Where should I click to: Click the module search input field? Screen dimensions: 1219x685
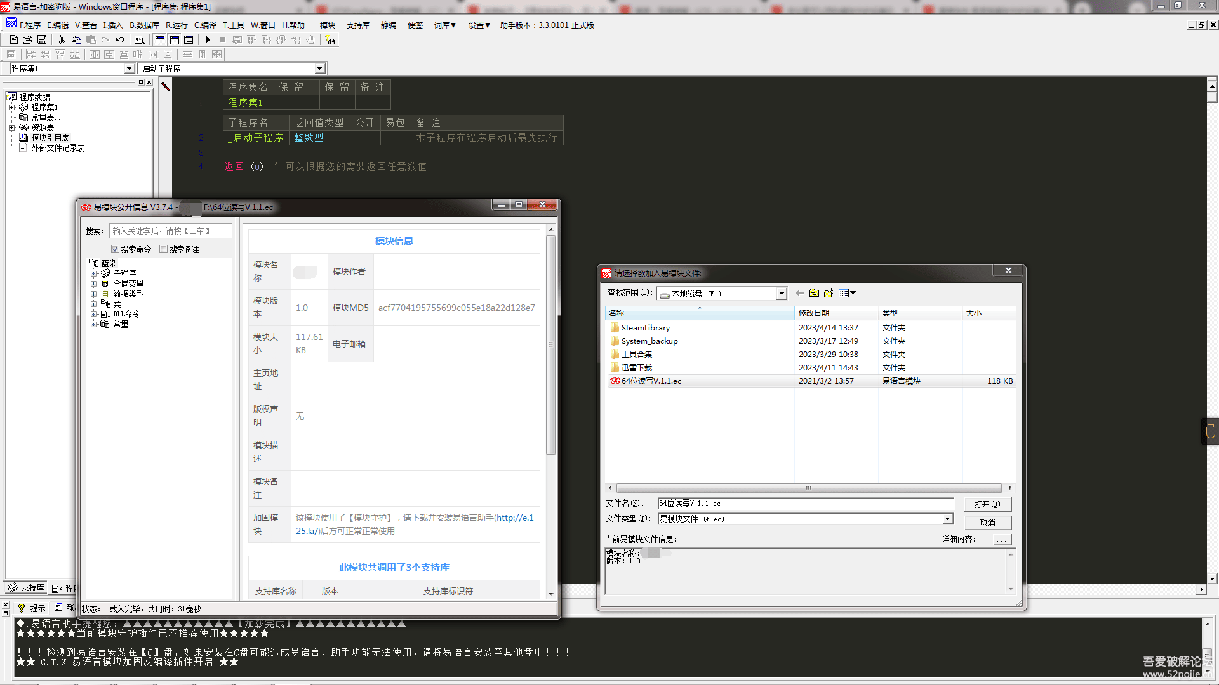pos(170,231)
